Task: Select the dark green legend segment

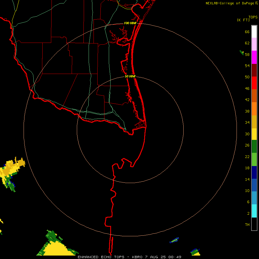Action: click(x=254, y=146)
